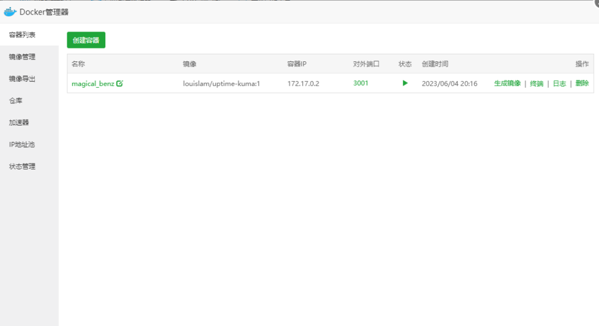599x326 pixels.
Task: Show the IP地址池 tab
Action: 22,144
